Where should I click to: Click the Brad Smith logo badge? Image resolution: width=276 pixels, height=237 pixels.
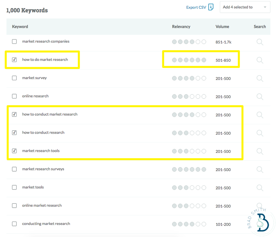[x=259, y=220]
